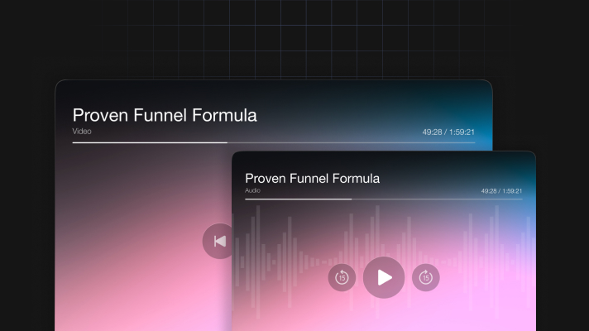Click the "Audio" label under the title
Viewport: 589px width, 331px height.
click(x=252, y=190)
